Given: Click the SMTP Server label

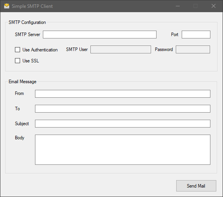Looking at the screenshot, I should coord(28,35).
